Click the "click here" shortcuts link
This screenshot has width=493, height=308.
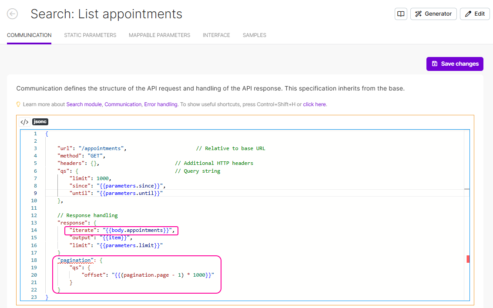click(314, 104)
